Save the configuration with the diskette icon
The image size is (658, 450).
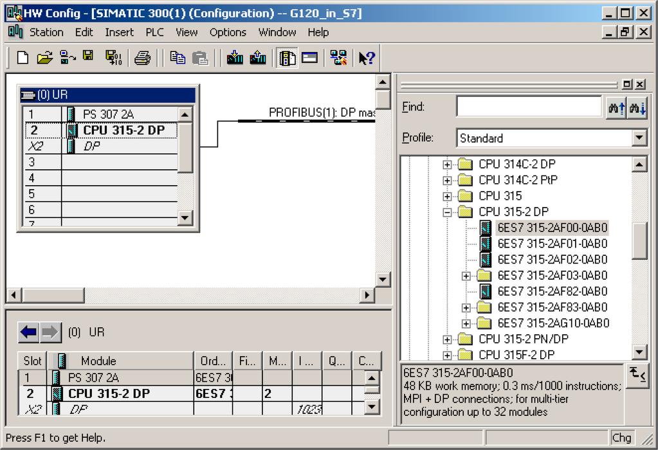[88, 56]
